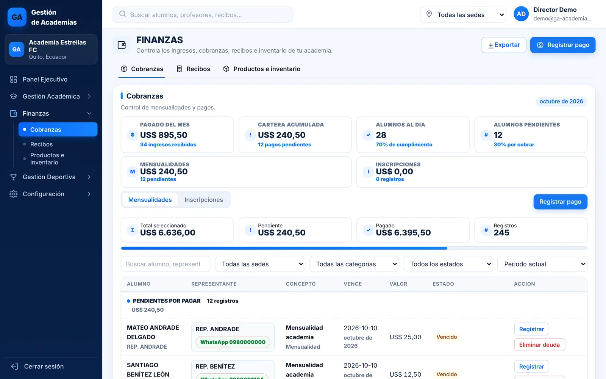
Task: Click the Exportar button
Action: [504, 45]
